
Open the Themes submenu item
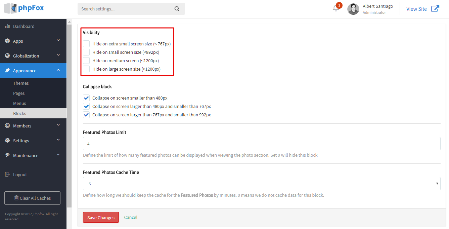(x=21, y=83)
